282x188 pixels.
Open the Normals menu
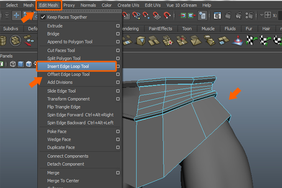[88, 5]
